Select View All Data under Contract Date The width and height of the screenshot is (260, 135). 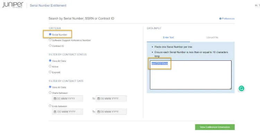coord(50,87)
